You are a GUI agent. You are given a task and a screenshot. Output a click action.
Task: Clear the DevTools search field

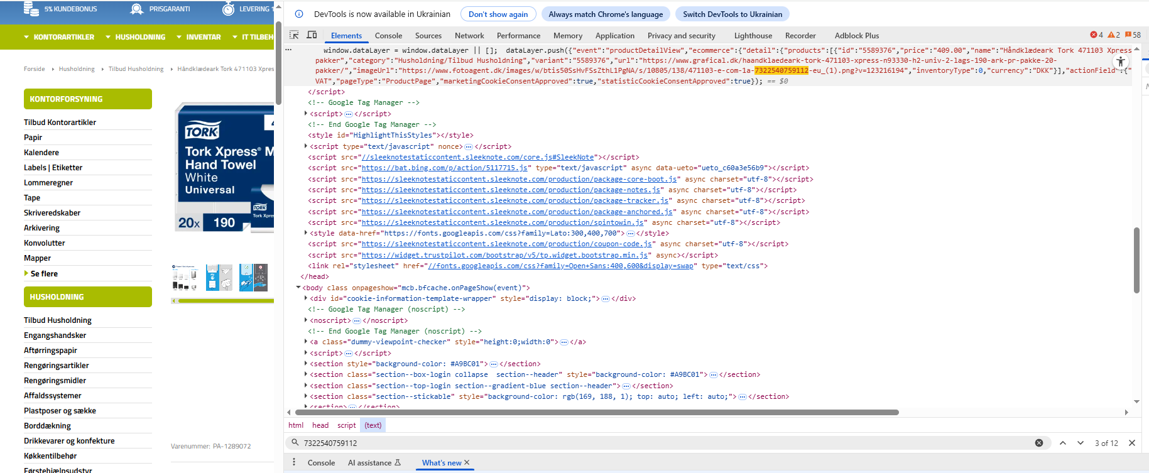(1039, 443)
